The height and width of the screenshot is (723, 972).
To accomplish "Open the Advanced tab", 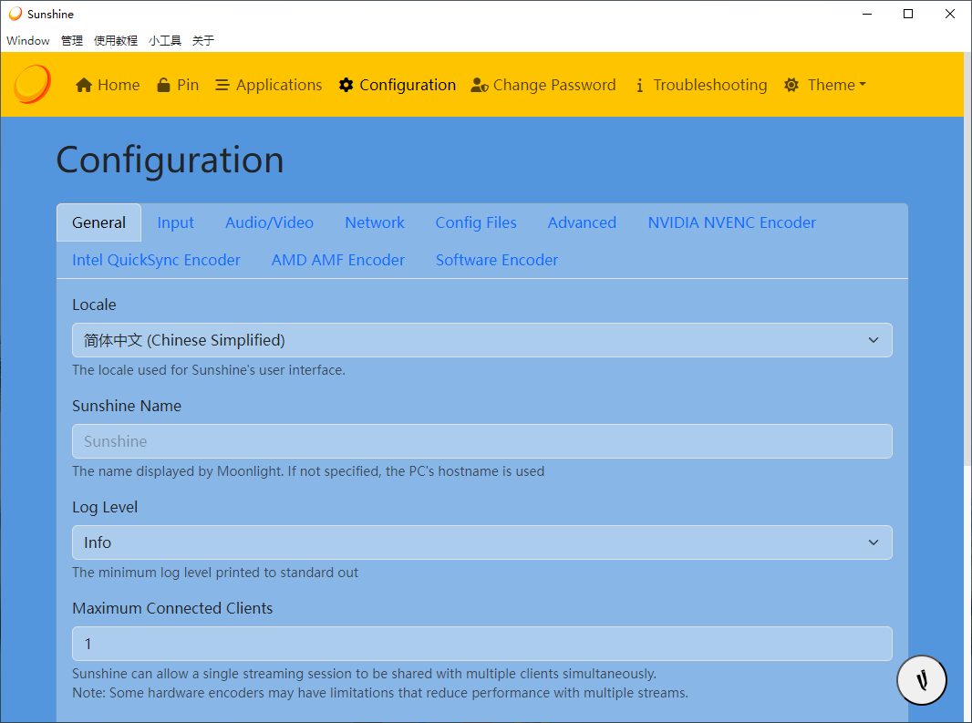I will pos(582,222).
